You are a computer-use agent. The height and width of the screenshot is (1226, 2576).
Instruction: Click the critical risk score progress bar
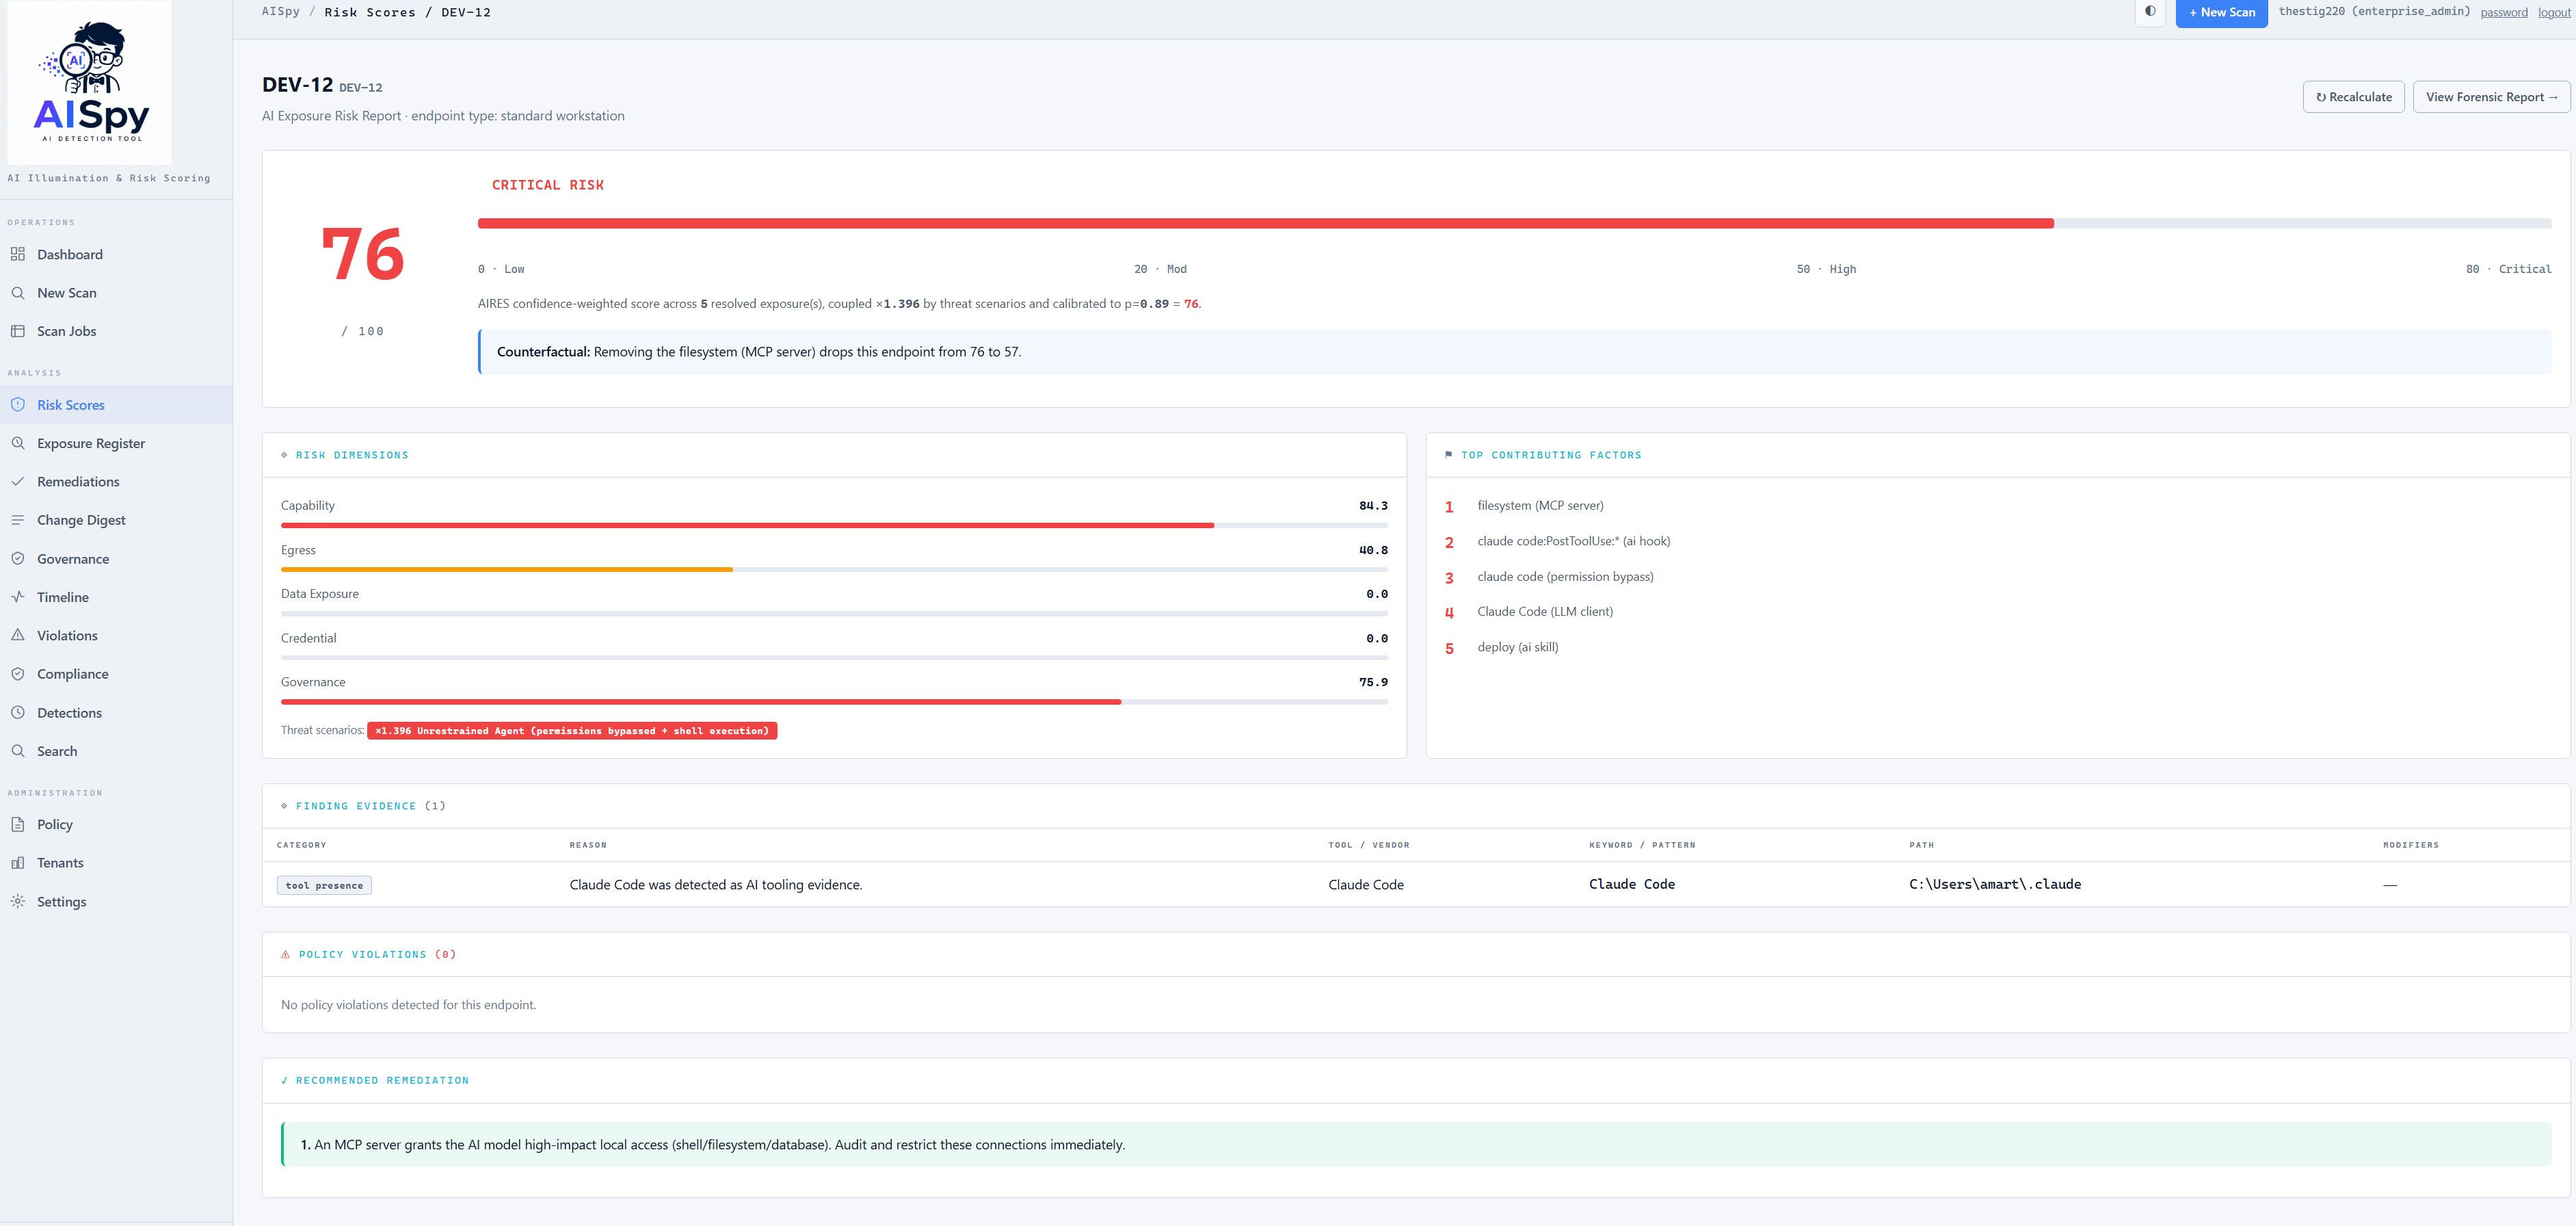(1514, 223)
